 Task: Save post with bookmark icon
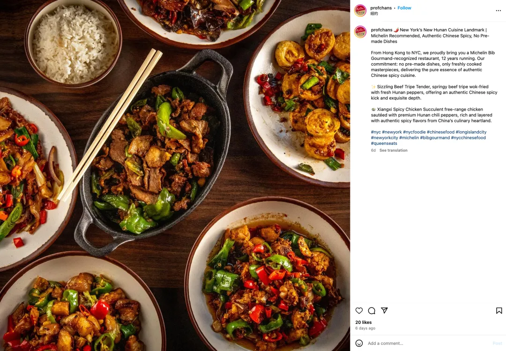[x=499, y=311]
